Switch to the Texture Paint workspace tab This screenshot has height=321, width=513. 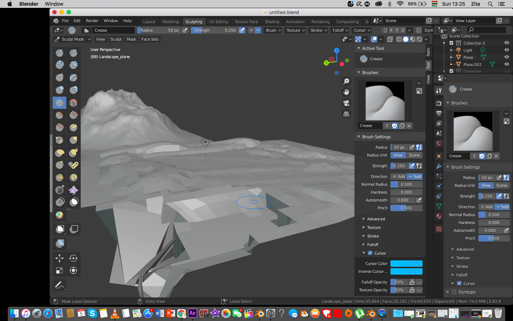pos(246,22)
